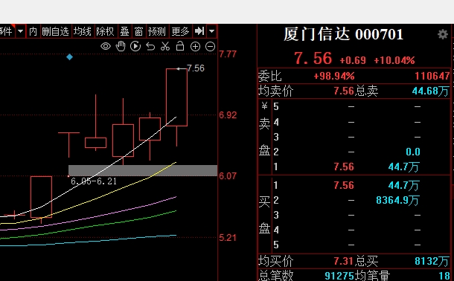Click the latest tall candlestick marked 7.56
Image resolution: width=454 pixels, height=281 pixels.
pos(176,97)
